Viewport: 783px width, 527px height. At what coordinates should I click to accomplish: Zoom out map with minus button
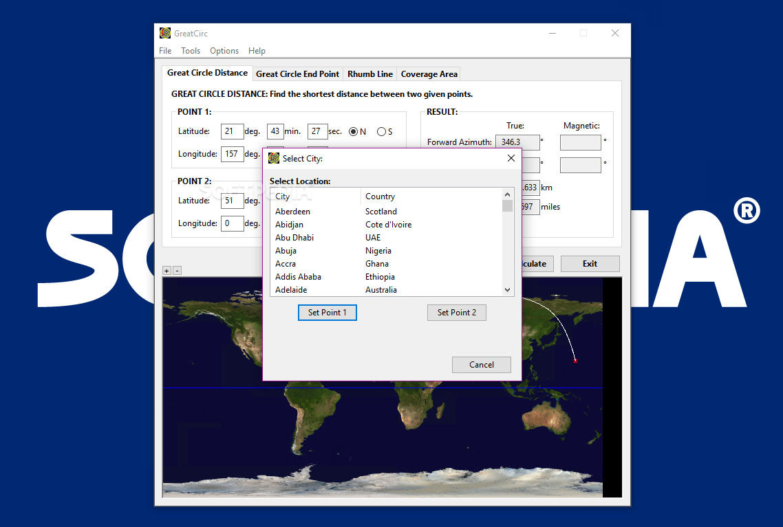click(178, 271)
